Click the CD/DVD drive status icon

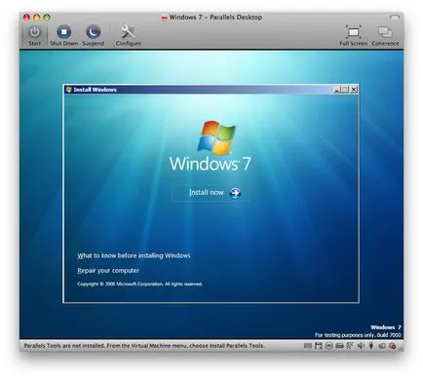point(328,346)
